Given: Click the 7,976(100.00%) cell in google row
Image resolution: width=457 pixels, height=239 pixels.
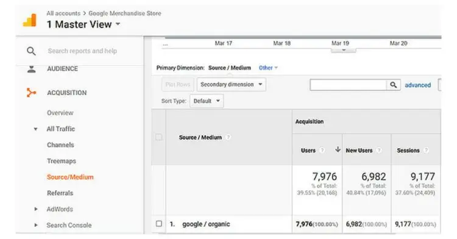Looking at the screenshot, I should (x=317, y=224).
